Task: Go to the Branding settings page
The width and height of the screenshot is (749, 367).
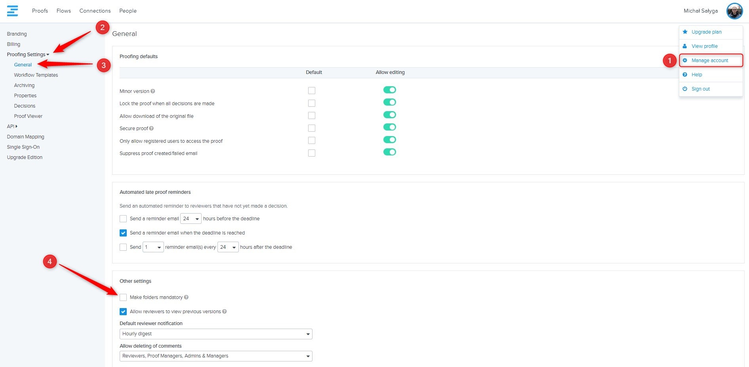Action: [17, 34]
